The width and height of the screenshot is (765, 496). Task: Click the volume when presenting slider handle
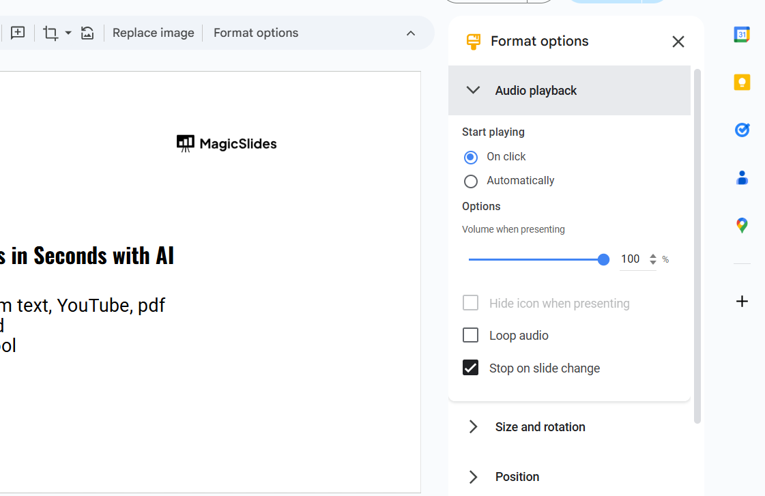pyautogui.click(x=603, y=259)
